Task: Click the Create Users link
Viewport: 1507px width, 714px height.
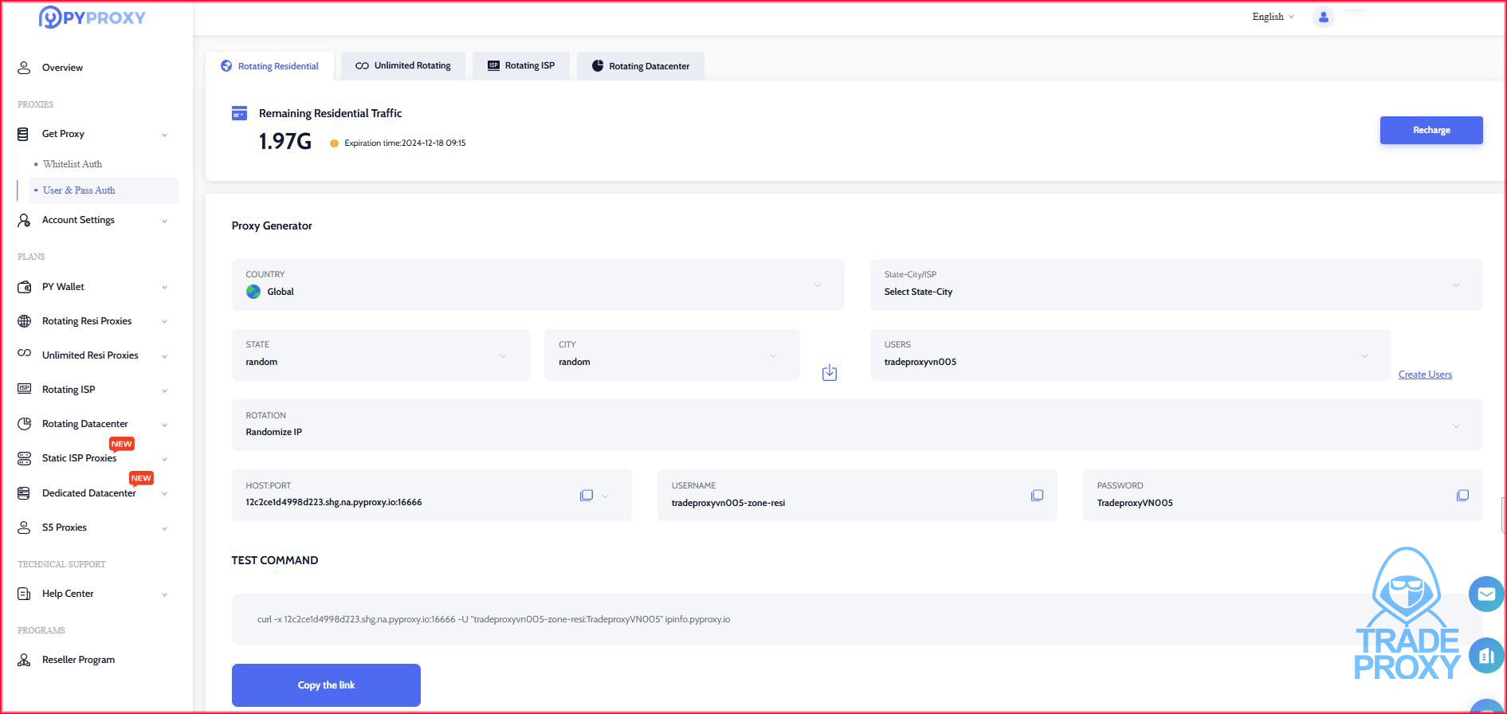Action: [x=1425, y=375]
